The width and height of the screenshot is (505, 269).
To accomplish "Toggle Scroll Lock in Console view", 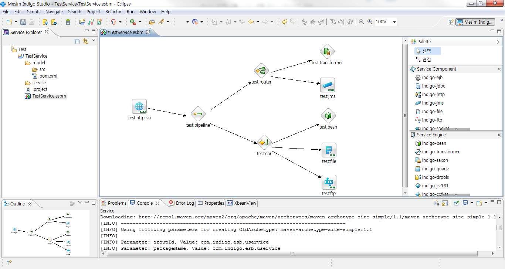I will tap(445, 203).
